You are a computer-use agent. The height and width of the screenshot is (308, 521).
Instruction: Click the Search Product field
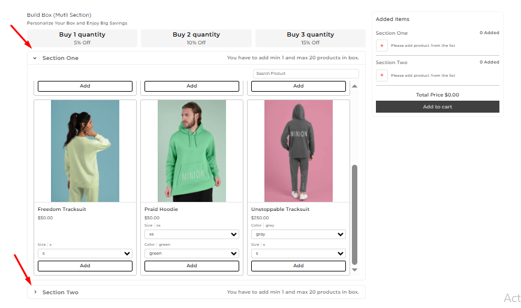point(306,74)
